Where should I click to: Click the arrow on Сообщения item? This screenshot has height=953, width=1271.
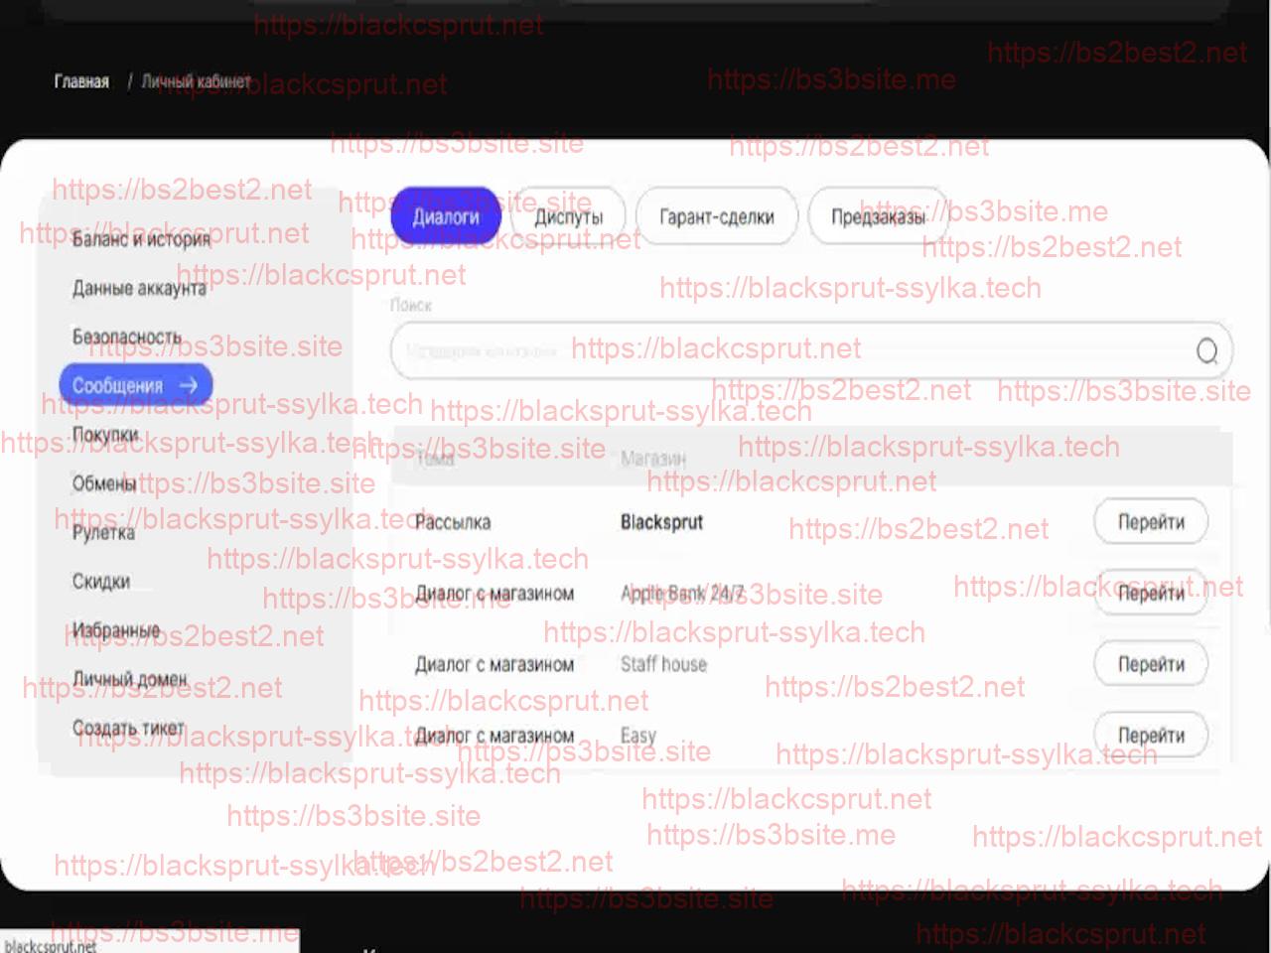(x=189, y=385)
